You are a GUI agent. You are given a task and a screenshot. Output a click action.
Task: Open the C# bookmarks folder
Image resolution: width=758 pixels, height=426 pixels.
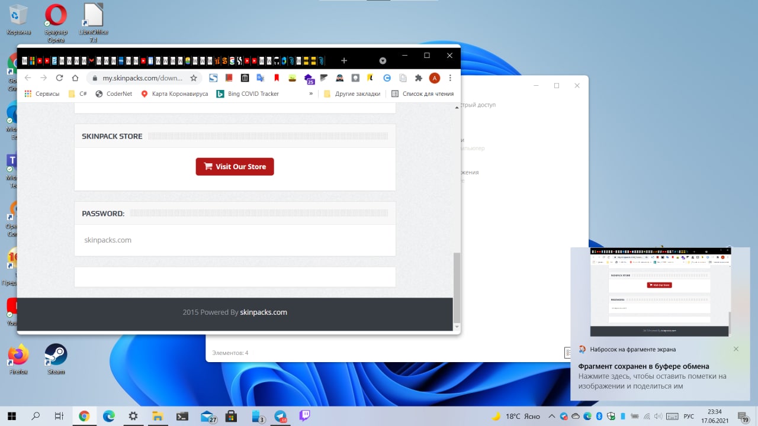[78, 93]
